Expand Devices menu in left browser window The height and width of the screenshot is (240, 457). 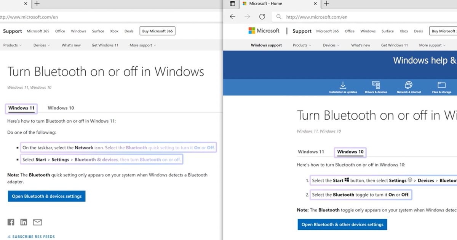click(42, 45)
